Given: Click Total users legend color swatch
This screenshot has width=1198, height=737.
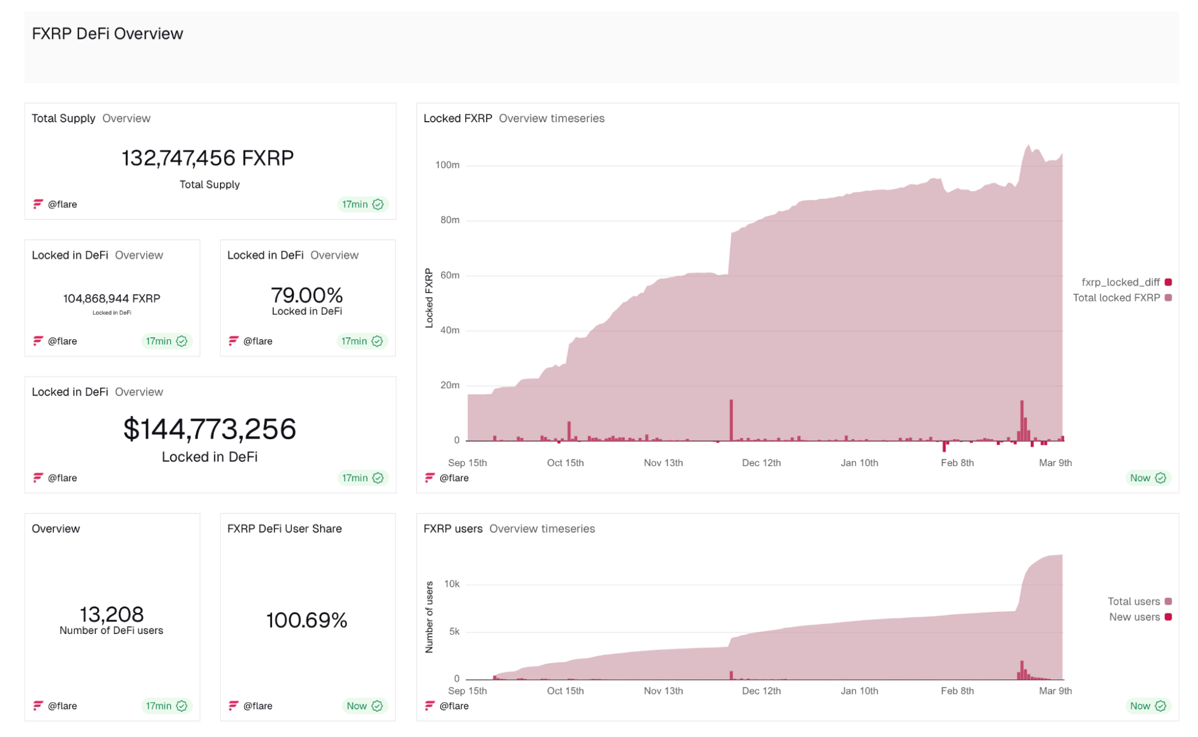Looking at the screenshot, I should click(x=1168, y=602).
